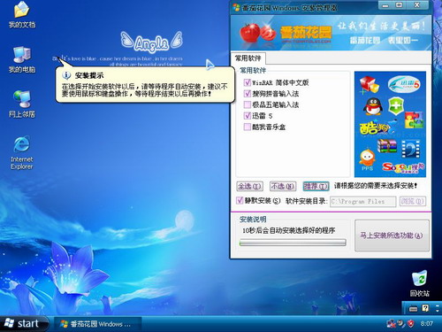442x332 pixels.
Task: Click 马上安装所选功能 install now button
Action: pyautogui.click(x=392, y=235)
